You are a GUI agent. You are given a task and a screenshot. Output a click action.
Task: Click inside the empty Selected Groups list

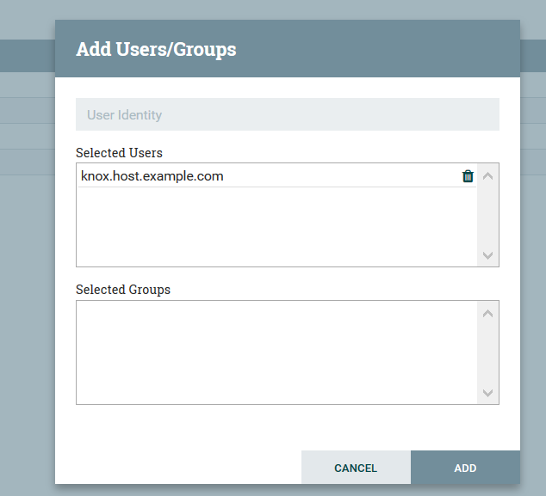coord(276,352)
